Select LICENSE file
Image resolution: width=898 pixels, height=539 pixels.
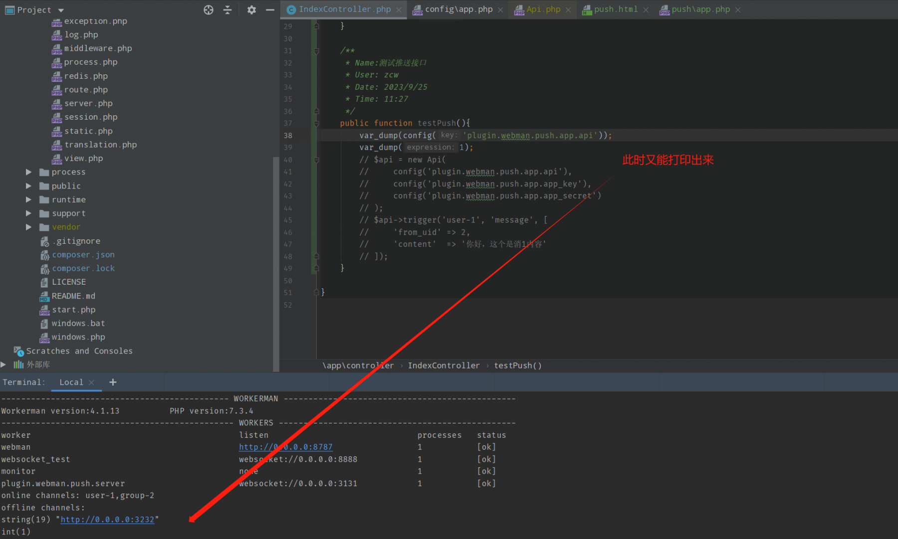click(x=69, y=282)
